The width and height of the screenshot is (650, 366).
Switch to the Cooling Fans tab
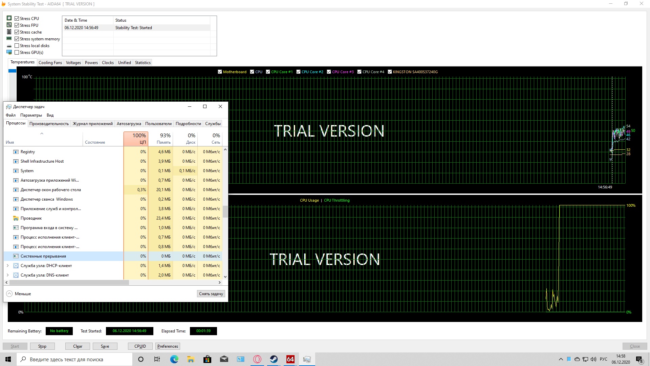point(50,63)
